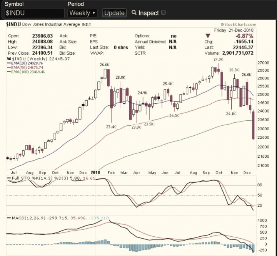The height and width of the screenshot is (256, 277).
Task: Click the Open value 23986.83
Action: [x=42, y=36]
